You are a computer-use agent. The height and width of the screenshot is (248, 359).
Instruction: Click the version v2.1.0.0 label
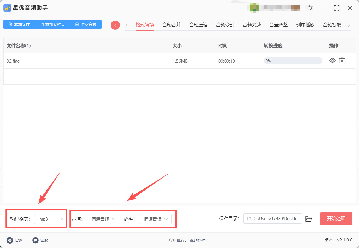(x=338, y=240)
